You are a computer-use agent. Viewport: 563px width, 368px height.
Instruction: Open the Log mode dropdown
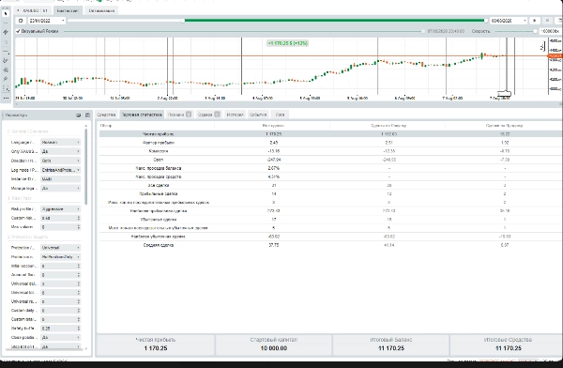pyautogui.click(x=60, y=170)
